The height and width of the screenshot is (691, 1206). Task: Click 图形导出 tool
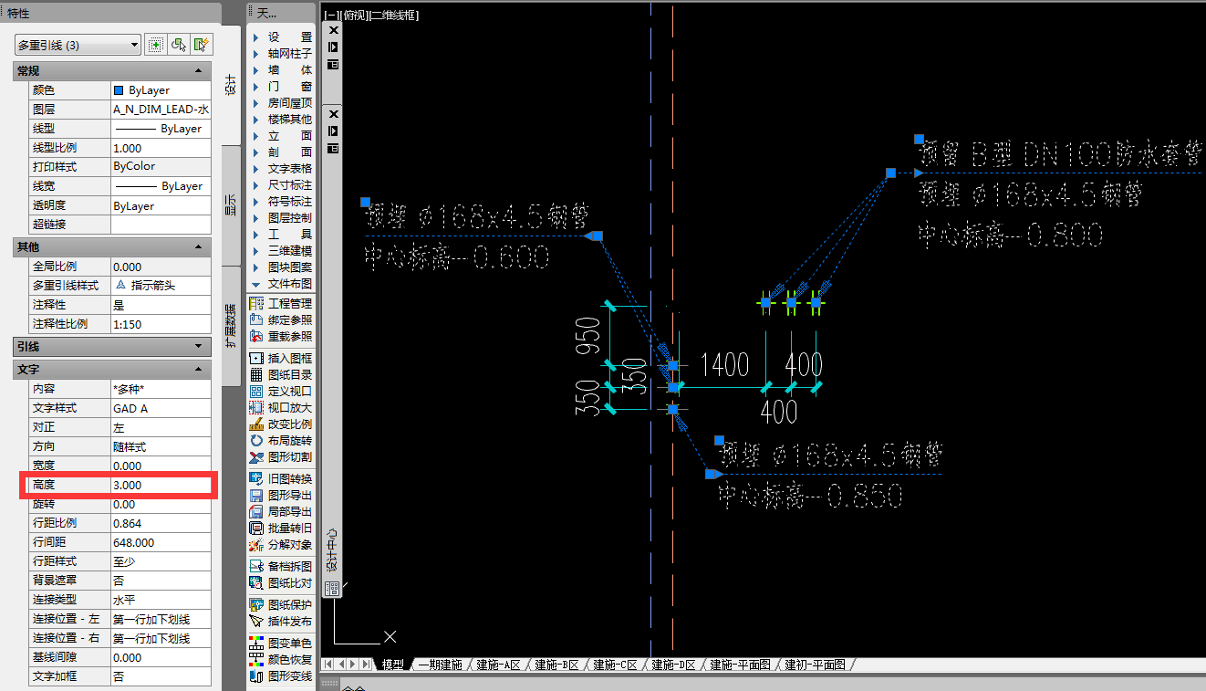tap(281, 495)
